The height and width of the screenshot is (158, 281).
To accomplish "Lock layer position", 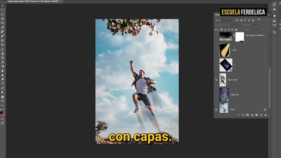I will 229,29.
